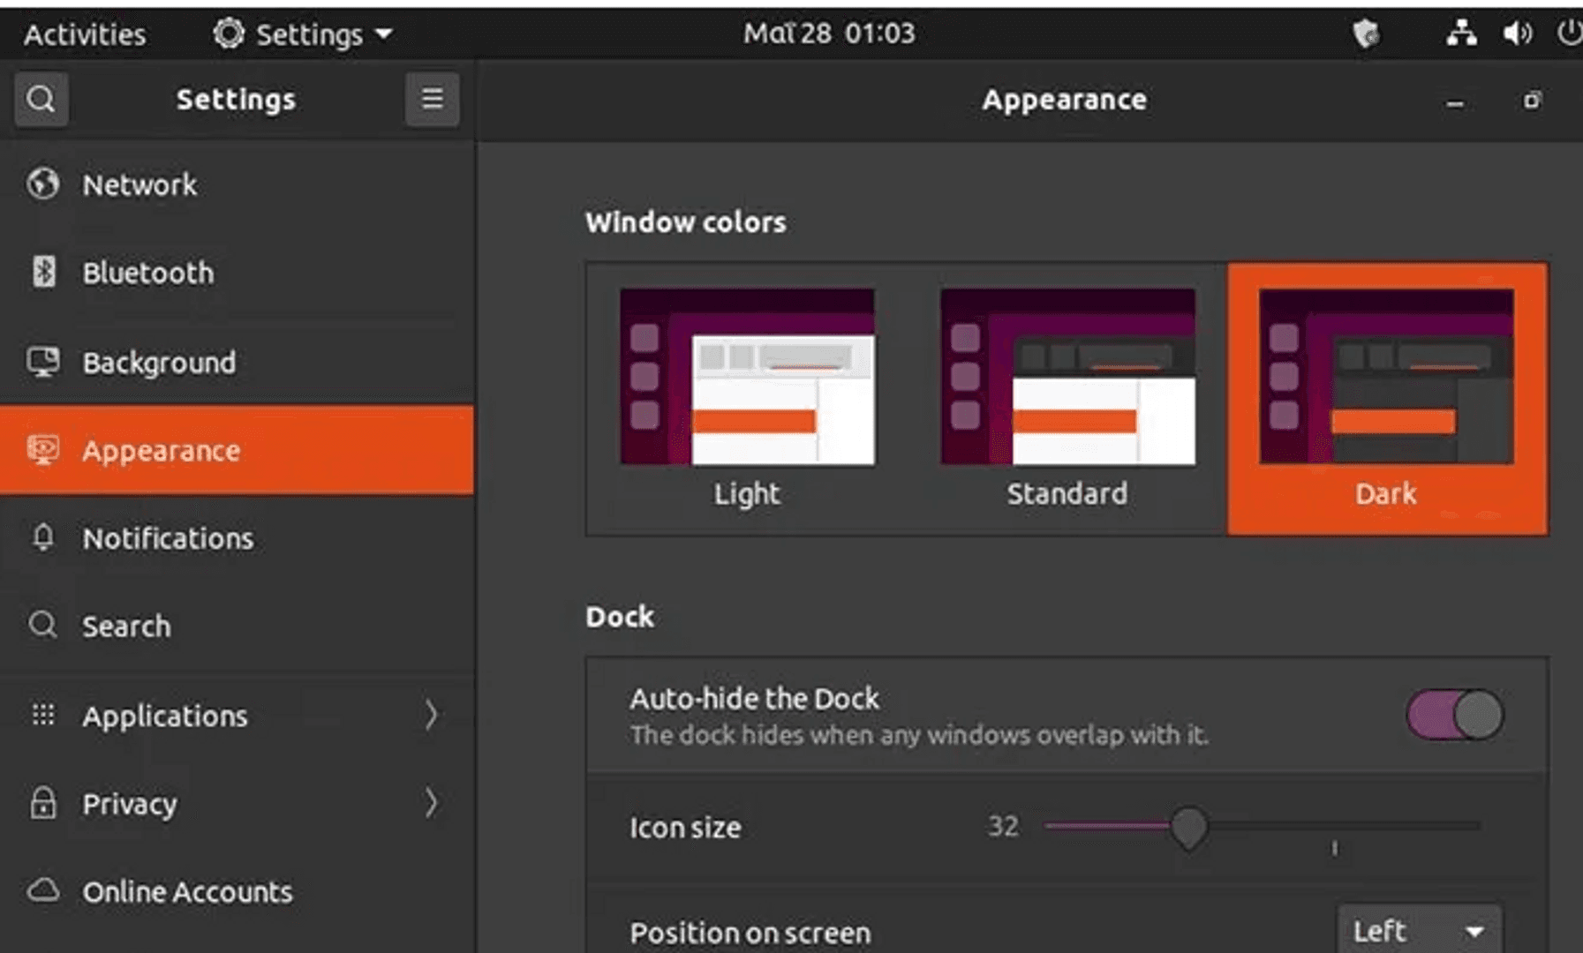Select the Light window color theme

pos(747,397)
